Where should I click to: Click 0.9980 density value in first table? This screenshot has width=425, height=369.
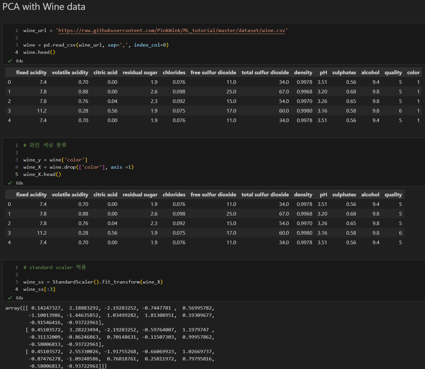click(x=304, y=111)
